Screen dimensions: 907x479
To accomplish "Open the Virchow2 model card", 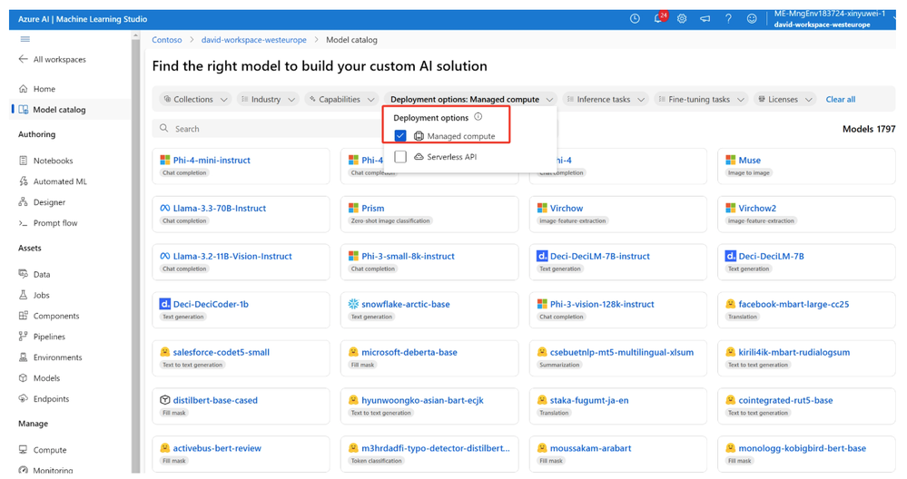I will pyautogui.click(x=806, y=214).
